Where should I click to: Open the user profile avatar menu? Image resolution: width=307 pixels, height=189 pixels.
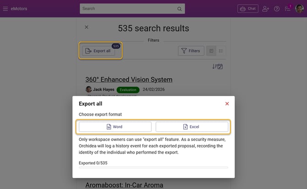pyautogui.click(x=300, y=9)
